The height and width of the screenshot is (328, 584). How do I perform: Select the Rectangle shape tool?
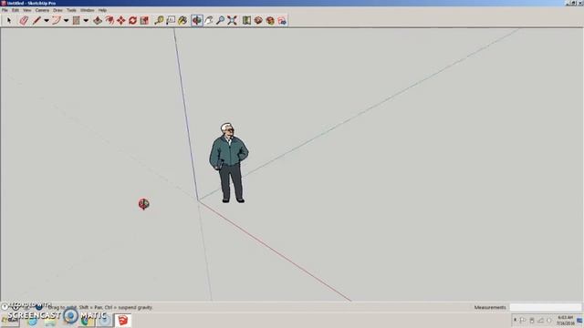coord(76,20)
